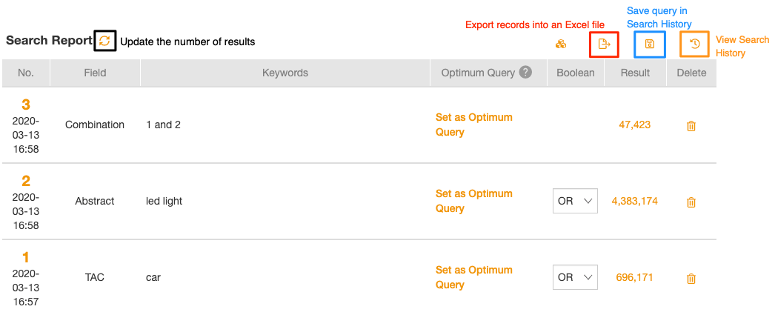The width and height of the screenshot is (775, 315).
Task: Click the Optimum Query help question mark
Action: [526, 73]
